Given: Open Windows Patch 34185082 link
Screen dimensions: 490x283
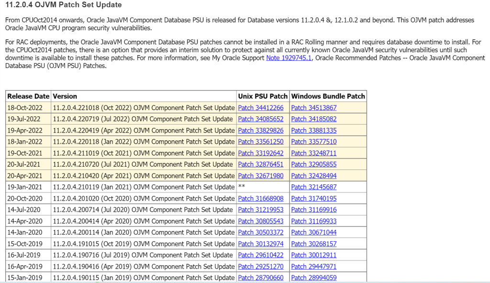Looking at the screenshot, I should pyautogui.click(x=314, y=119).
